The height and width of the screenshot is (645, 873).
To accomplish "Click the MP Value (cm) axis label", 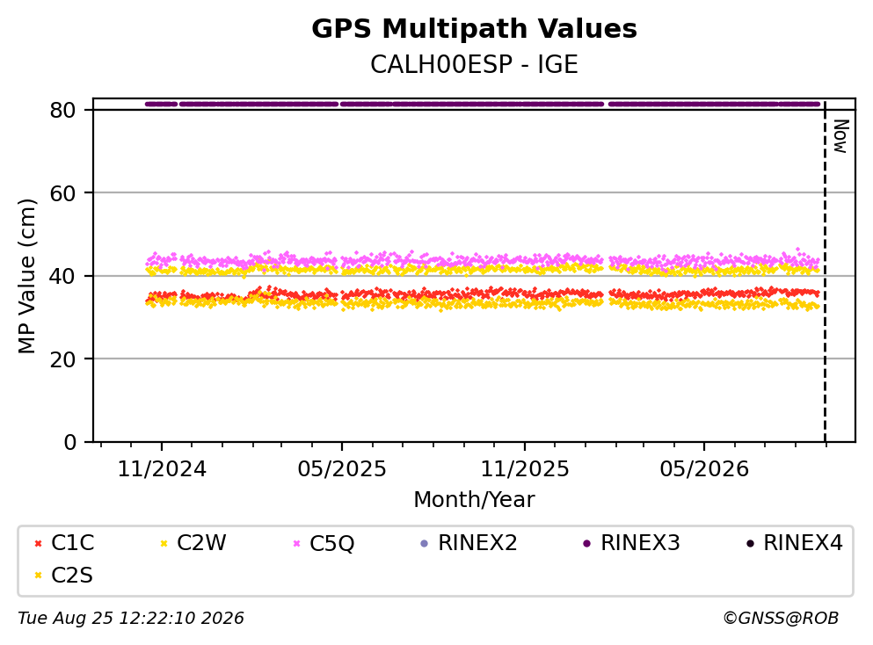I will [x=26, y=276].
